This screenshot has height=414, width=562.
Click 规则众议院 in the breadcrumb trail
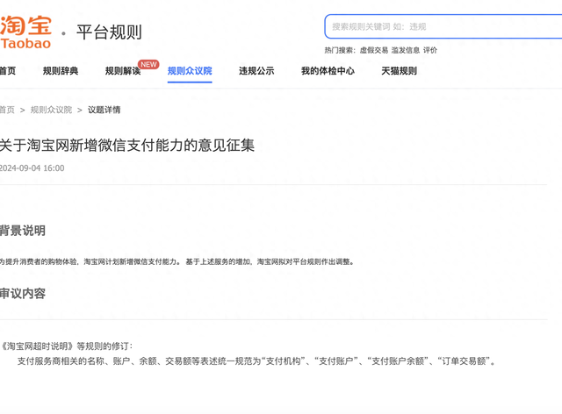point(51,110)
